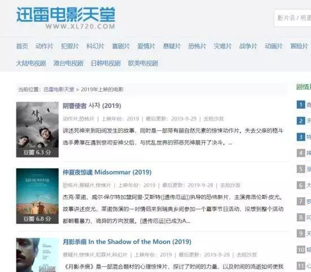Open the 大陆电视剧 section
The height and width of the screenshot is (272, 311).
[x=31, y=63]
